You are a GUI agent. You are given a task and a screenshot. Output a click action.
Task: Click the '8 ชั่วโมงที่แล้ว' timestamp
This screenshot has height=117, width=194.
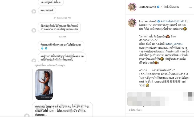coord(135,110)
